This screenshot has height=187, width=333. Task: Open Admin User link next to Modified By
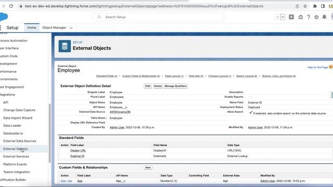[x=255, y=127]
